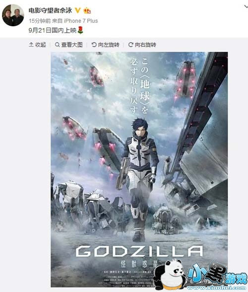The image size is (248, 292).
Task: Click the Godzilla poster image
Action: tap(139, 169)
